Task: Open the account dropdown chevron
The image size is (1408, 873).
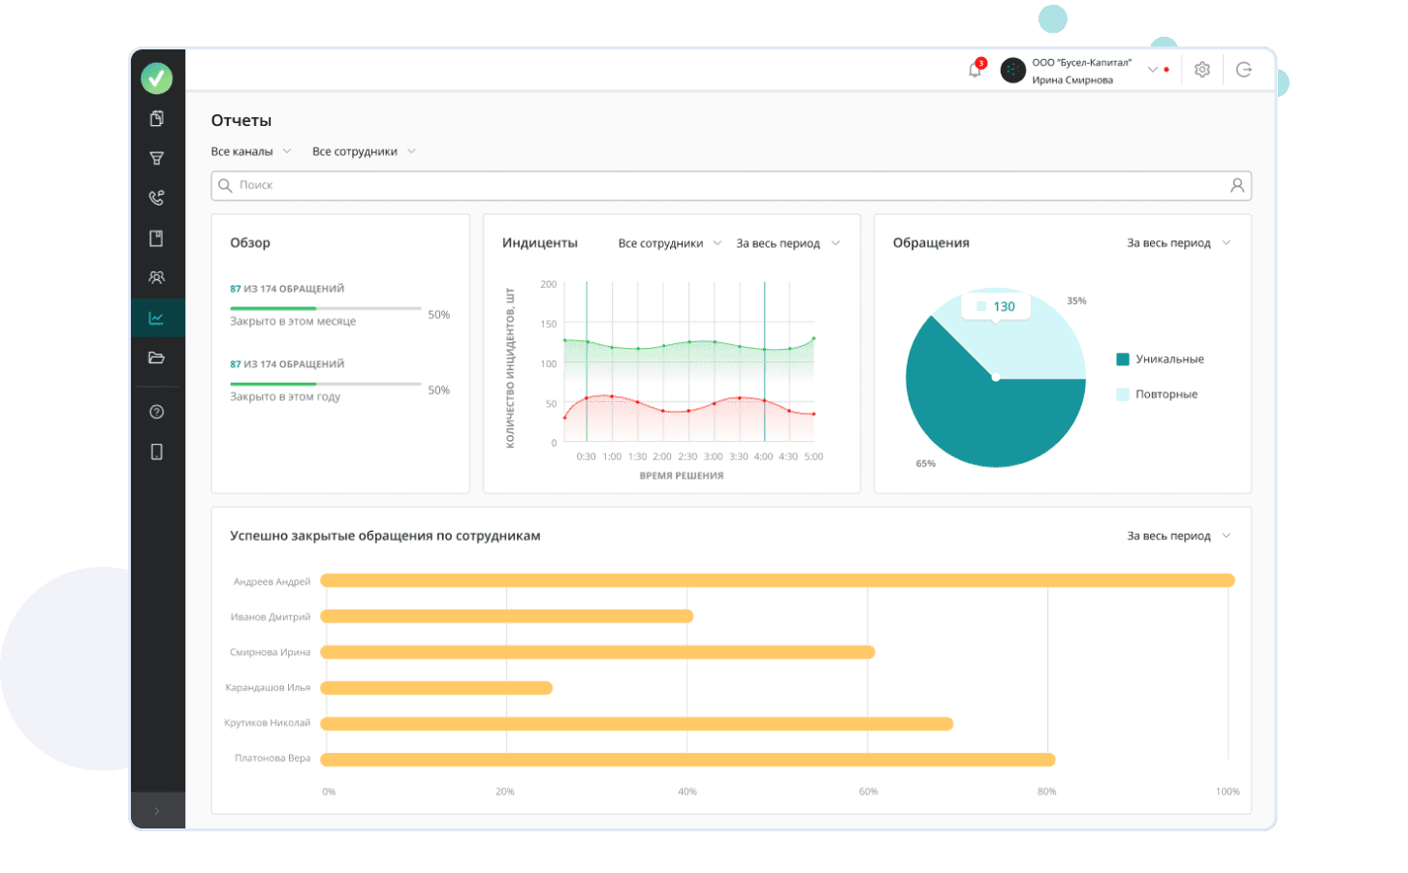Action: [1153, 70]
